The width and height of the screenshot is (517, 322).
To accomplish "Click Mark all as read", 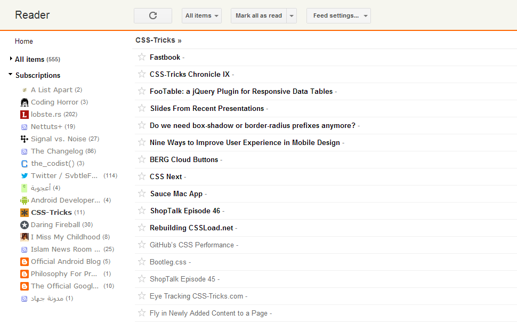I will 259,15.
